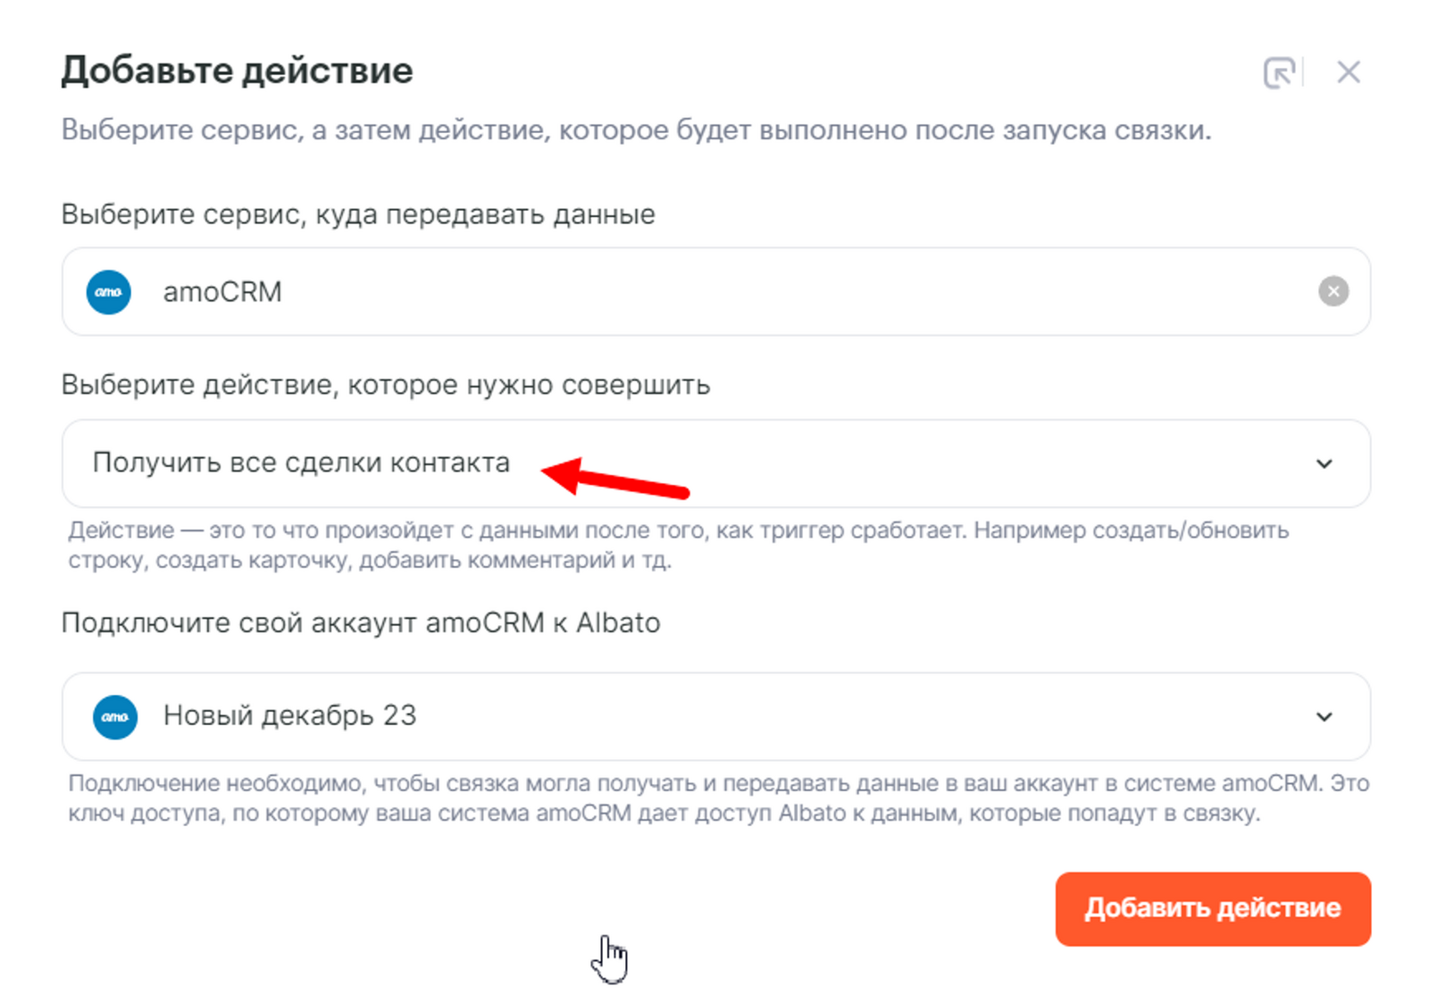Click the collapse dialog icon beside the close X

pos(1279,72)
